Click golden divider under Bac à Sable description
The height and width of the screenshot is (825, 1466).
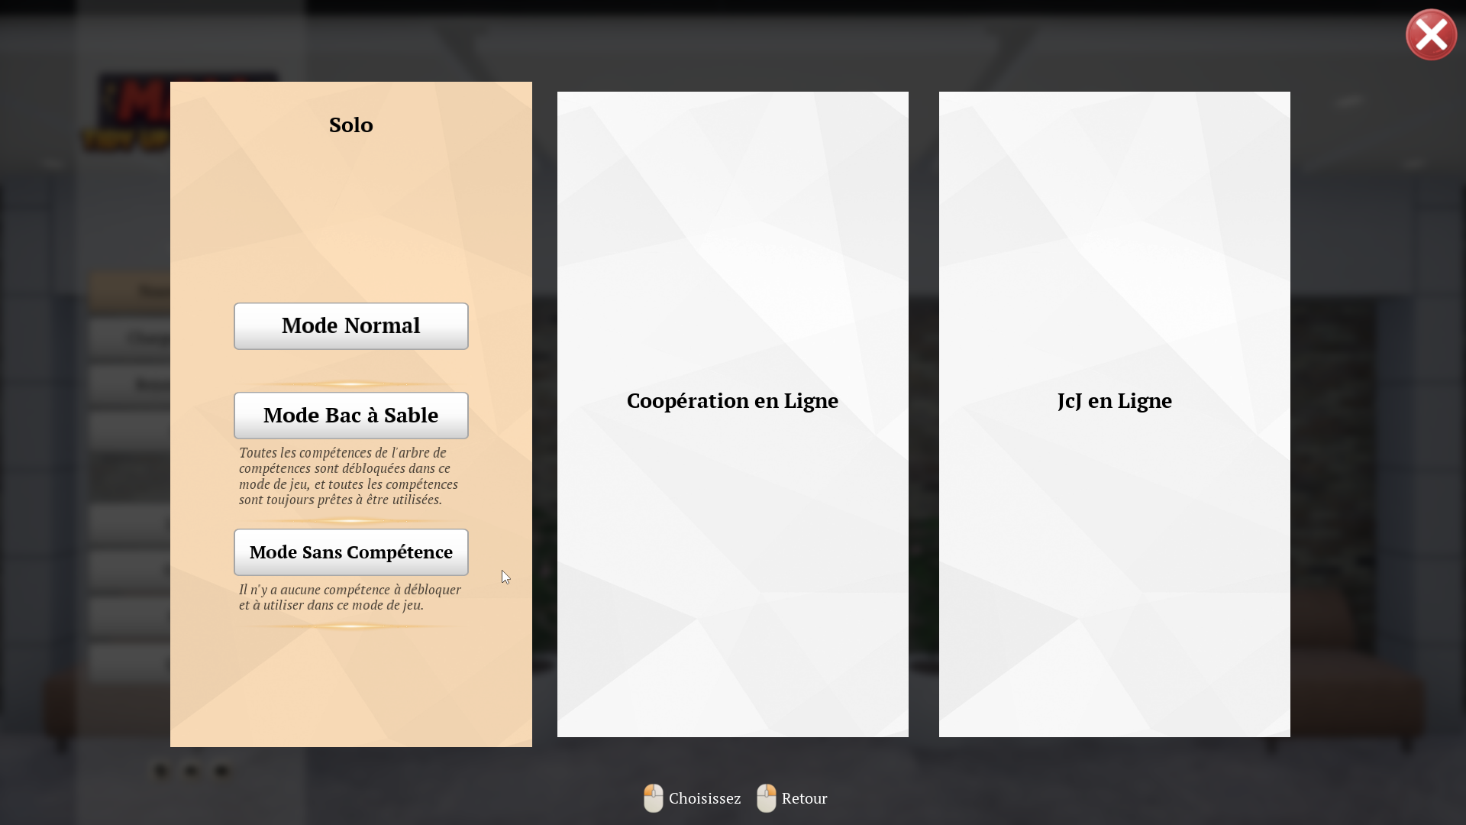point(351,520)
